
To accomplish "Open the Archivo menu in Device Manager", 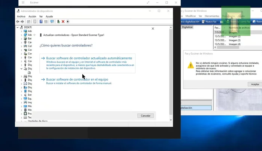I will point(21,16).
